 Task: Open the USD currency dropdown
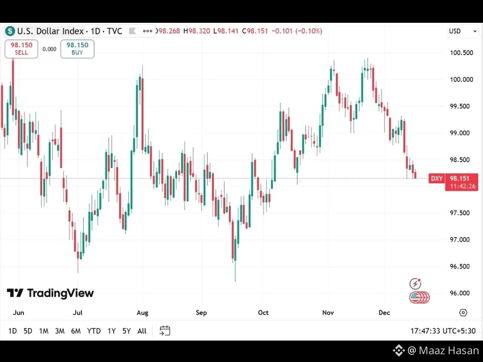(463, 31)
